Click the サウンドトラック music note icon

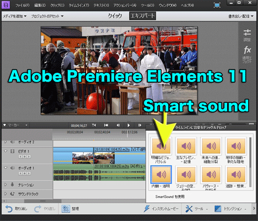click(12, 194)
